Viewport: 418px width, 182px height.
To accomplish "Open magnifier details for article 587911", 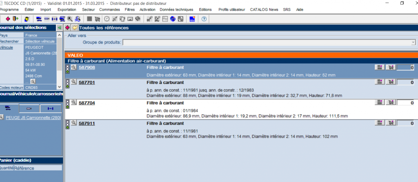I will click(74, 123).
